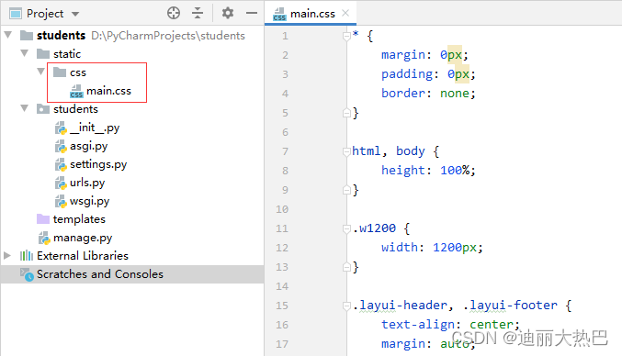Fold the html, body block at line 7
622x356 pixels.
(x=346, y=151)
